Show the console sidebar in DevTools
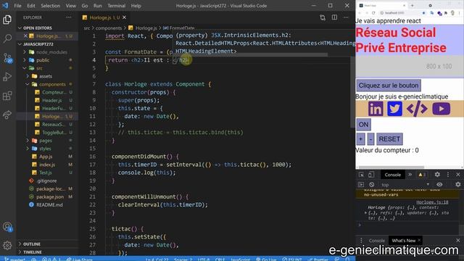Viewport: 464px width, 261px height. pos(361,184)
